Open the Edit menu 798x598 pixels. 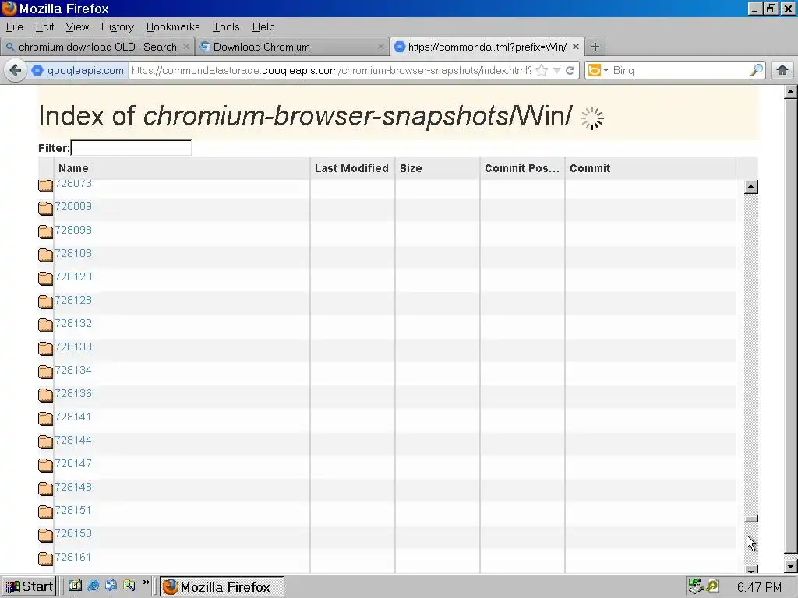[x=44, y=27]
